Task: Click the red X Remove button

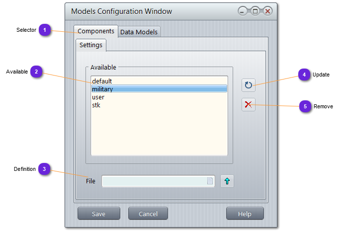Action: (x=249, y=104)
